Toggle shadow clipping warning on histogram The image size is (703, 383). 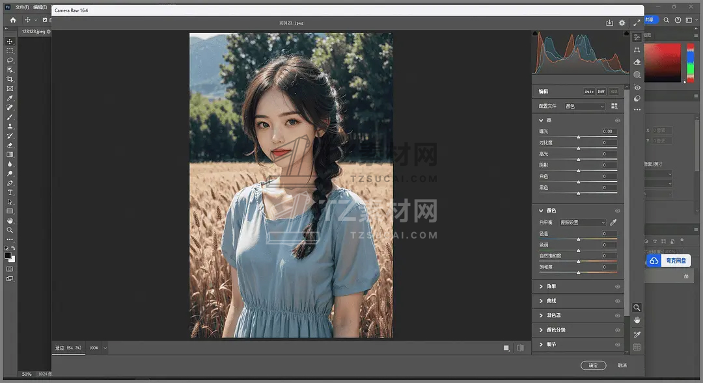pyautogui.click(x=535, y=34)
